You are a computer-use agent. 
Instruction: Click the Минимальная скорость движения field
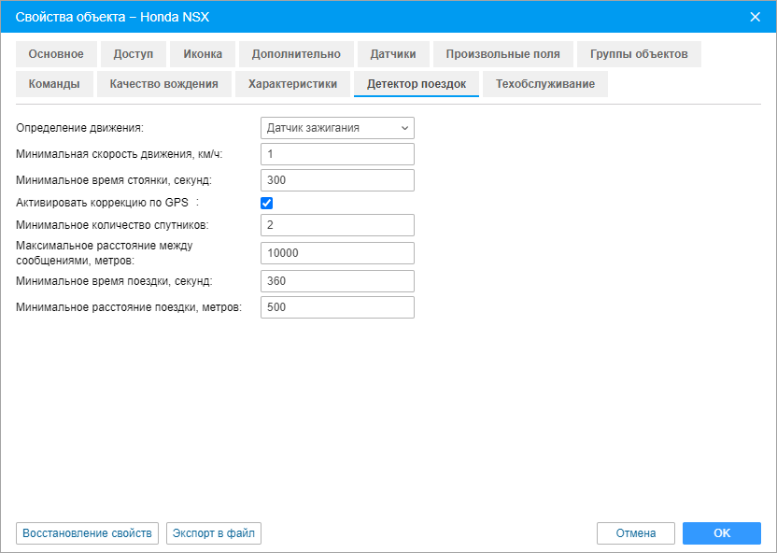tap(337, 154)
